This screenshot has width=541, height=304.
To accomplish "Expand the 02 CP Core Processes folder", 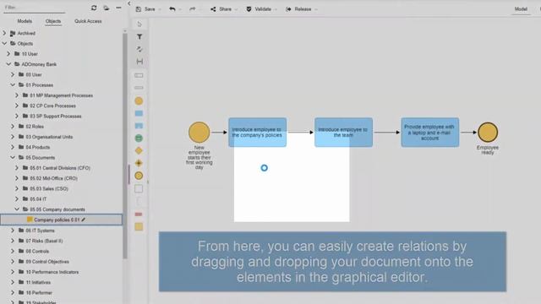I will pos(17,106).
